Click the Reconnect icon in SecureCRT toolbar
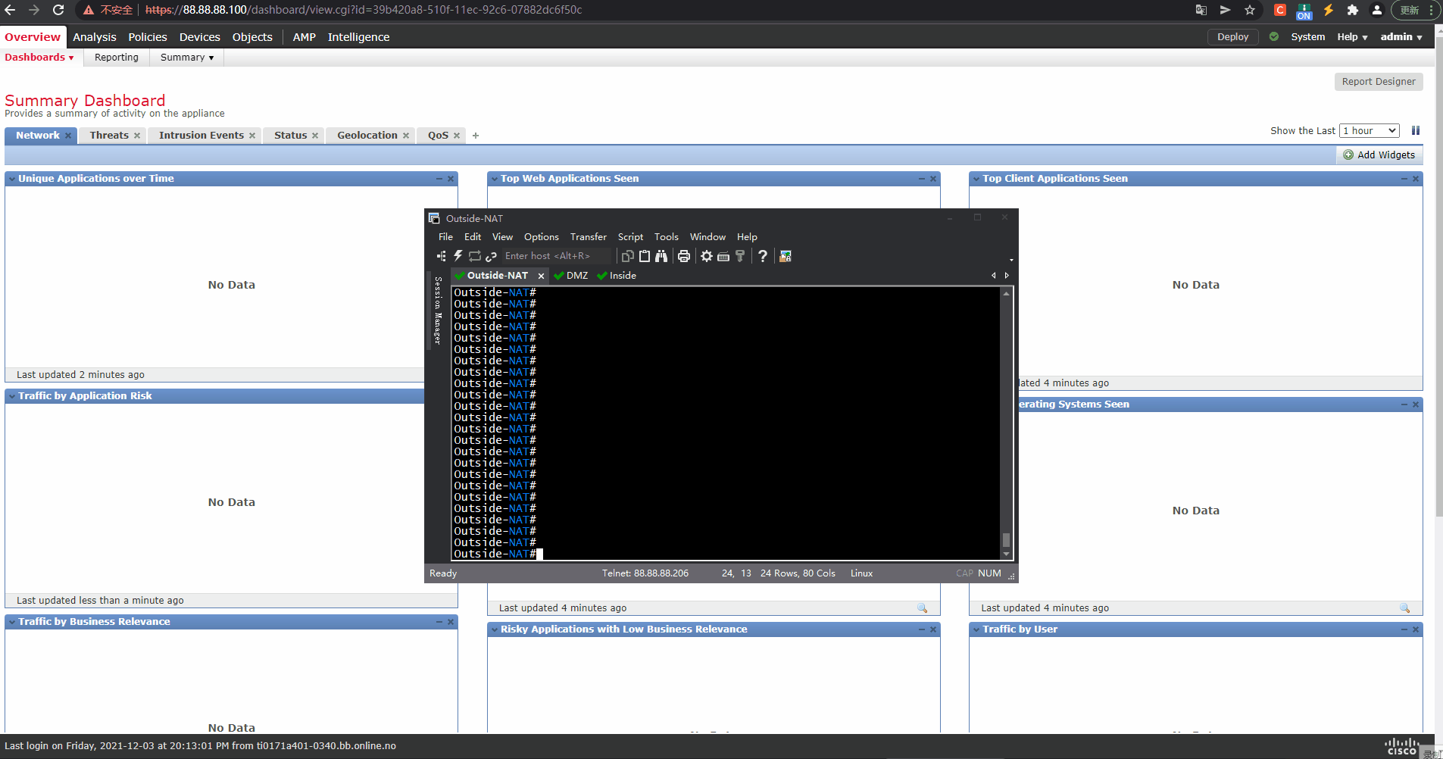The height and width of the screenshot is (759, 1443). tap(475, 256)
